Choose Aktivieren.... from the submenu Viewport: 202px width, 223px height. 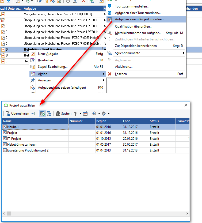(146, 67)
